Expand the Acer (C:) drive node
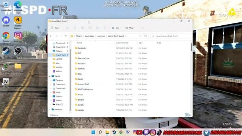Image resolution: width=242 pixels, height=136 pixels. (51, 105)
